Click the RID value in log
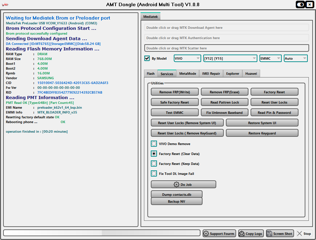Viewport: 316px width, 240px height. [x=70, y=92]
